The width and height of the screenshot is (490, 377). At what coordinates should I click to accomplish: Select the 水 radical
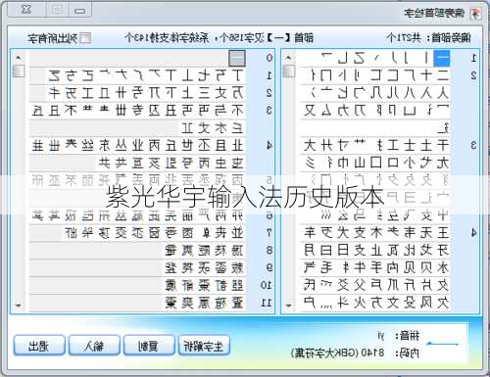[443, 267]
